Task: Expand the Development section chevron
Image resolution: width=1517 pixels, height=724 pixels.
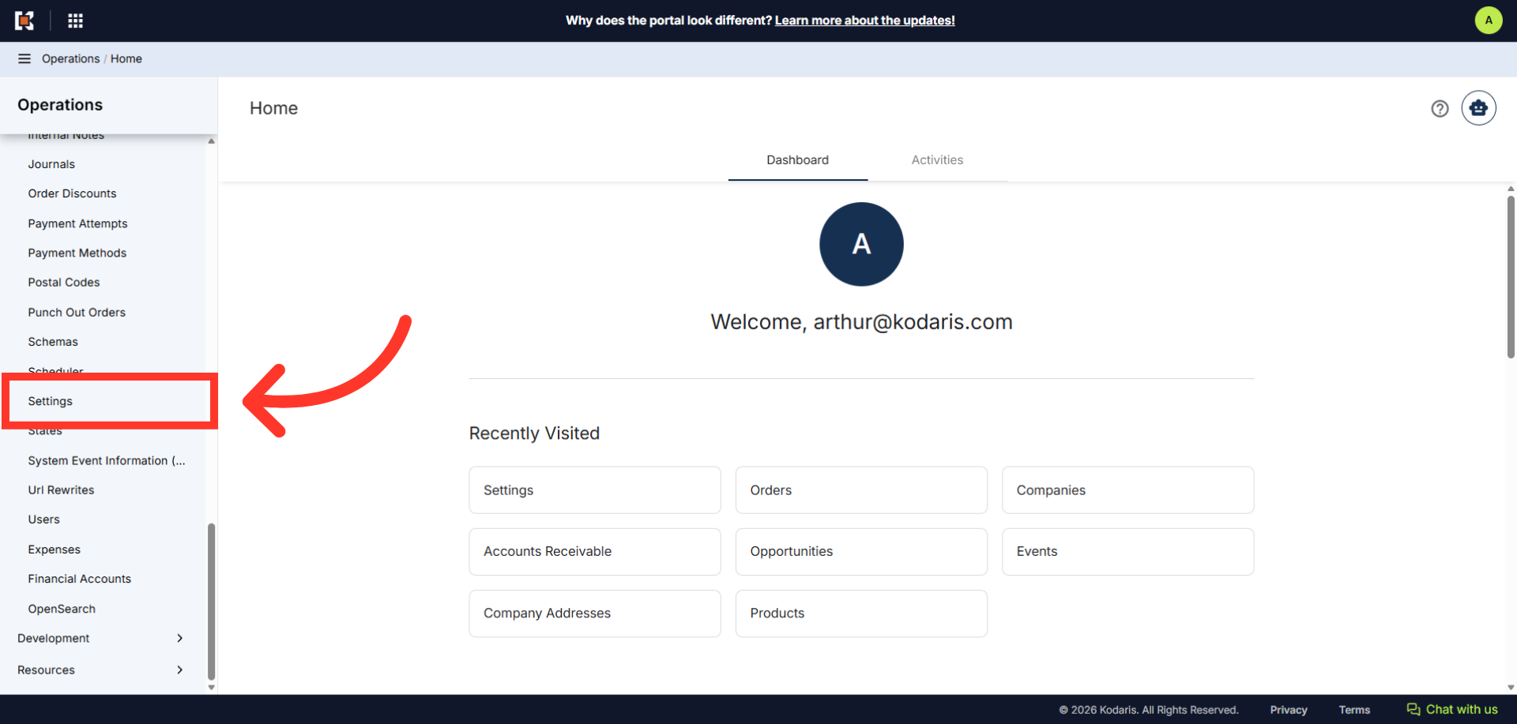Action: point(180,638)
